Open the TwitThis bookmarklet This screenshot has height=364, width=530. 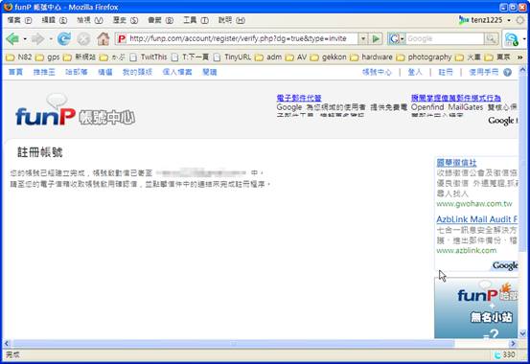pos(149,57)
